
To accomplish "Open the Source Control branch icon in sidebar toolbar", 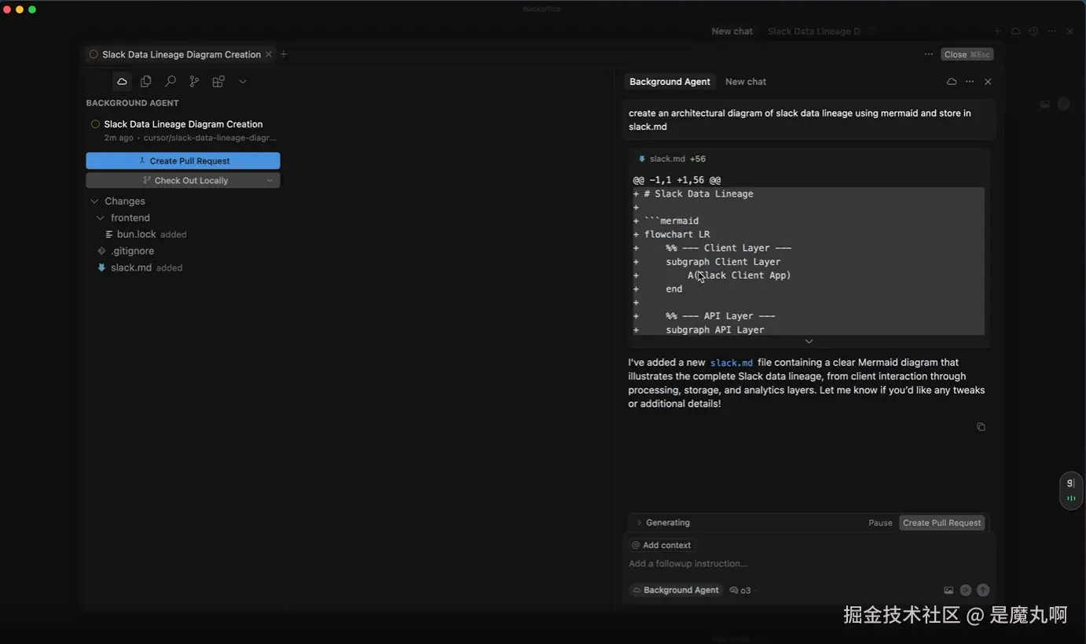I will [194, 81].
